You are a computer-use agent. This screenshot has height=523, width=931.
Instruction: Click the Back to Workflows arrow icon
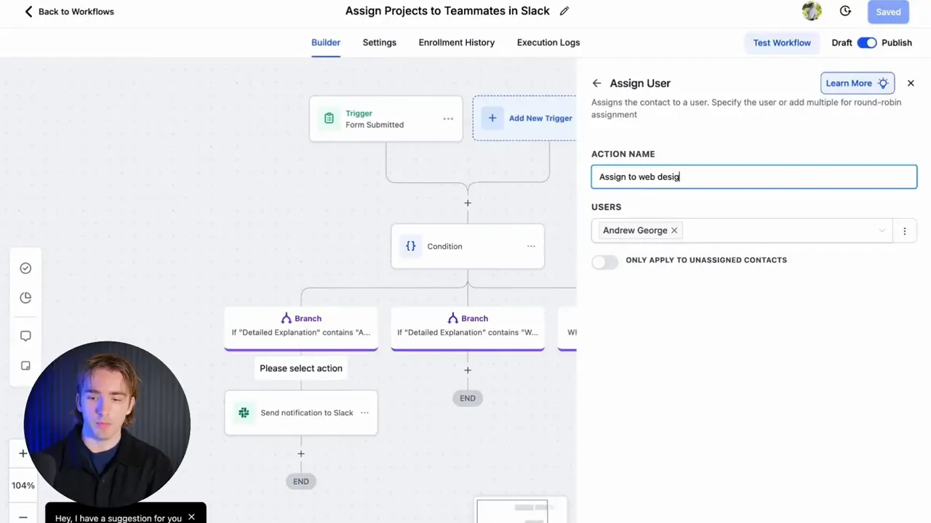[x=28, y=12]
